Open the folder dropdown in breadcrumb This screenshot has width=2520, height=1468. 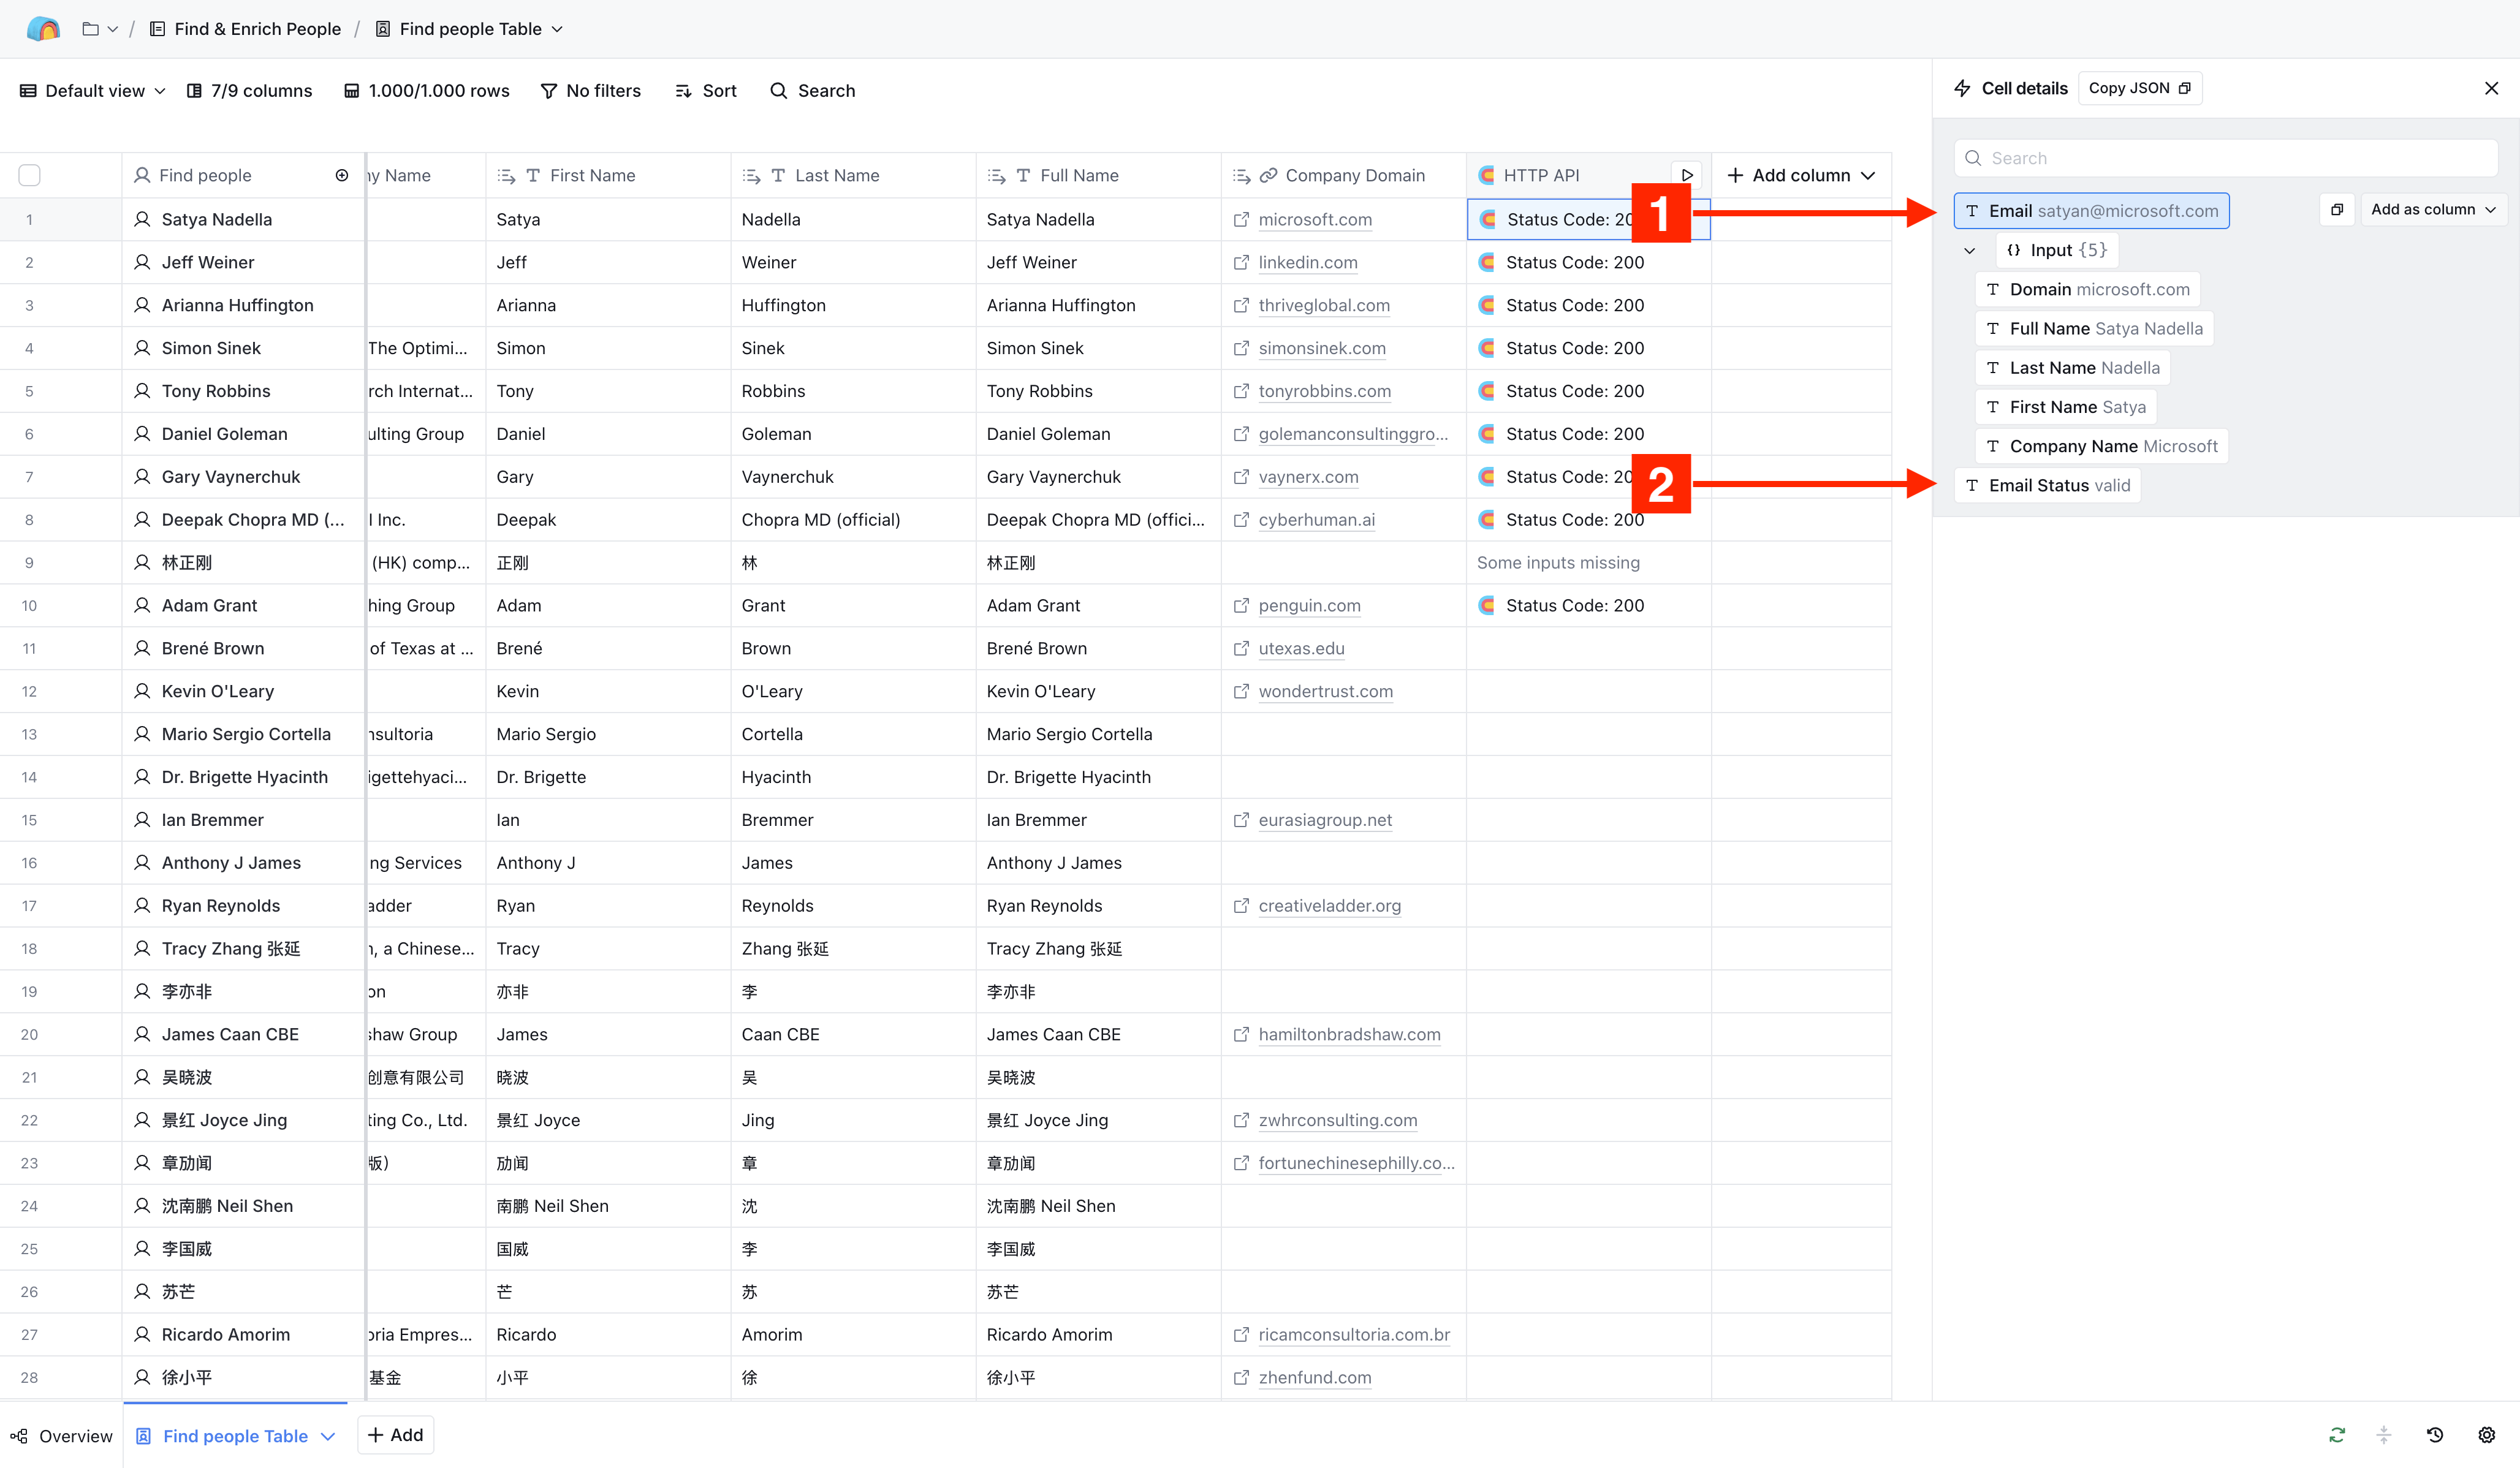(x=100, y=29)
